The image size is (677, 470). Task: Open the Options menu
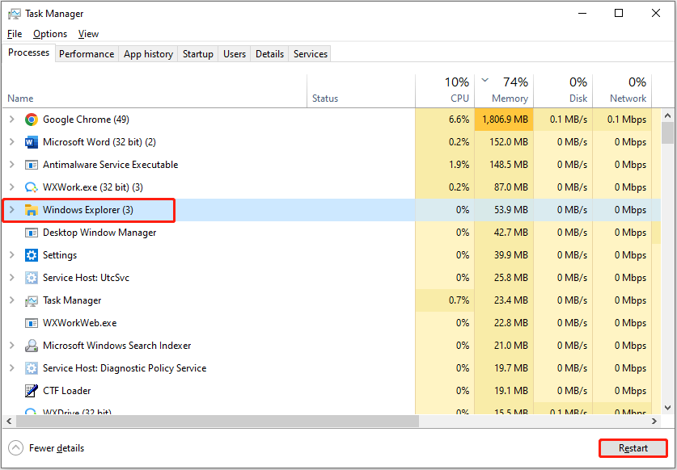pyautogui.click(x=50, y=34)
